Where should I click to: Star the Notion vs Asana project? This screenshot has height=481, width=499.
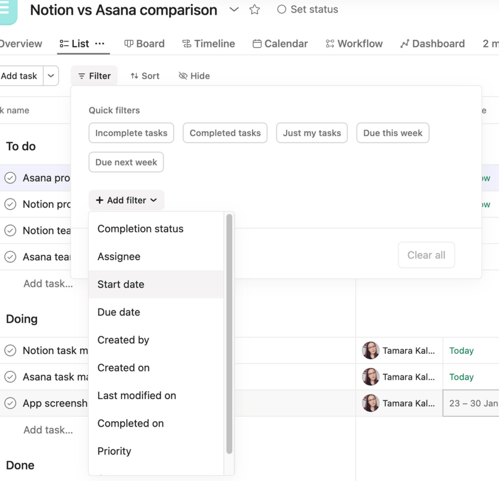point(254,9)
